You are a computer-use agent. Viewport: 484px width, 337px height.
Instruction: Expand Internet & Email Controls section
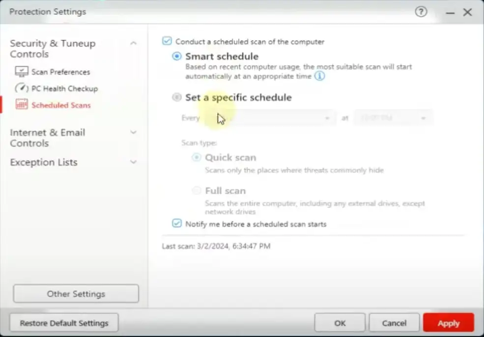click(133, 133)
